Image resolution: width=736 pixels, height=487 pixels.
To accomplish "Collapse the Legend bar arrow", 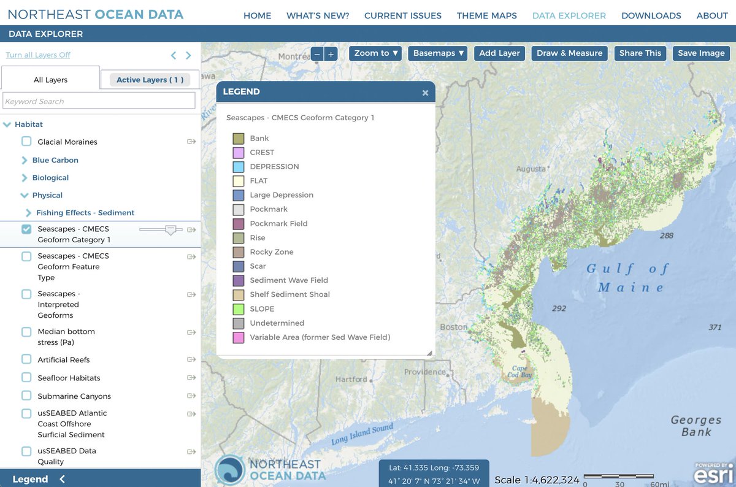I will click(x=62, y=479).
